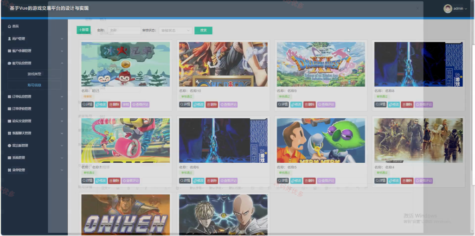
Task: View comments on the 妲己 card
Action: pos(140,104)
